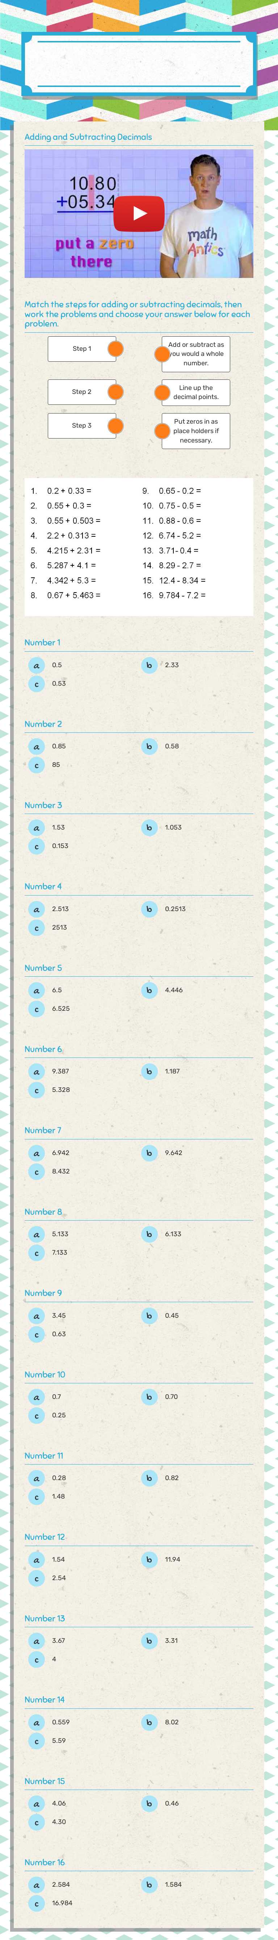Click the orange matching dot beside Step 1

(x=114, y=349)
